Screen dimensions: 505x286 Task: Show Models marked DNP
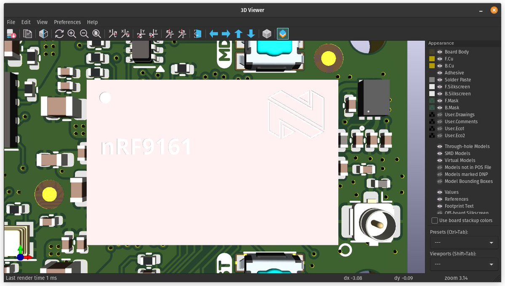[439, 174]
